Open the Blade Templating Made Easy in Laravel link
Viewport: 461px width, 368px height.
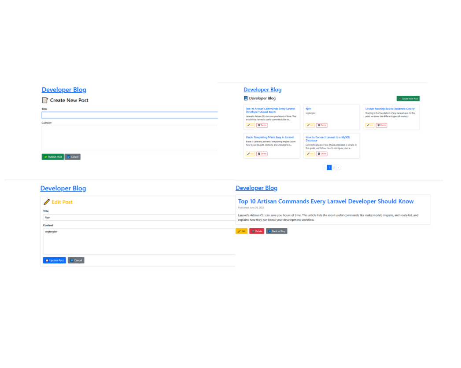click(x=269, y=137)
